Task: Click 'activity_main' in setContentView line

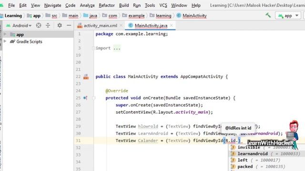Action: point(192,112)
